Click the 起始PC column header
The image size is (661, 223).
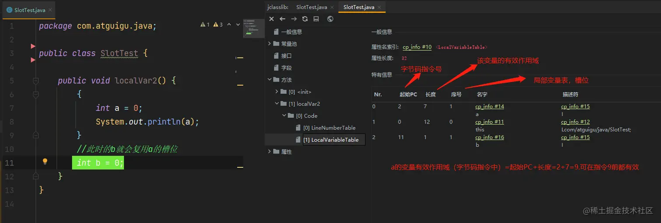click(408, 94)
